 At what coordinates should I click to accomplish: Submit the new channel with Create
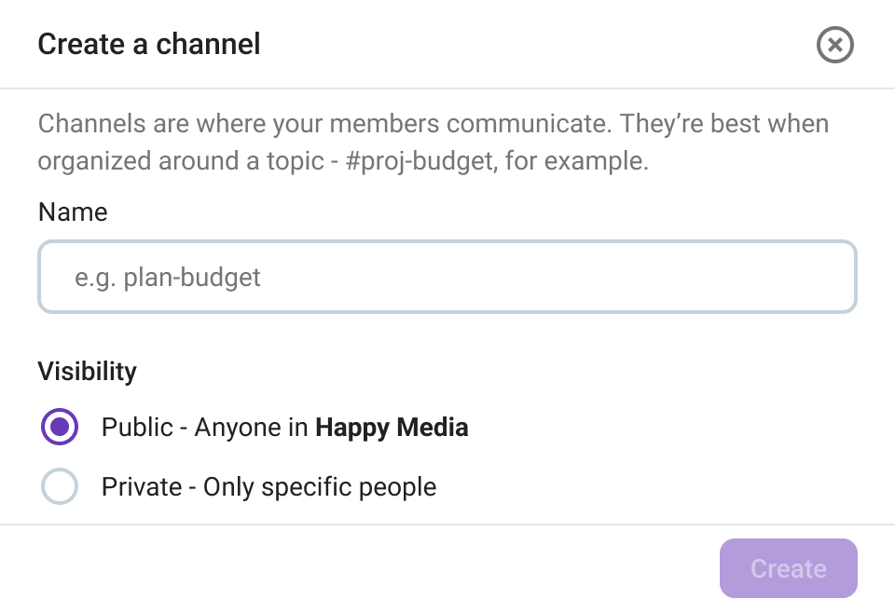[x=788, y=568]
